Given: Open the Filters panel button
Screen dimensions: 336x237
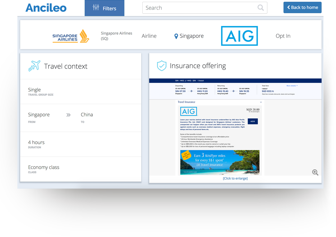Looking at the screenshot, I should tap(104, 8).
